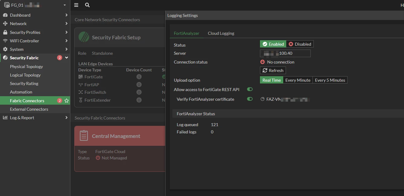Click the Log & Report chart icon
Image resolution: width=404 pixels, height=196 pixels.
(x=5, y=118)
